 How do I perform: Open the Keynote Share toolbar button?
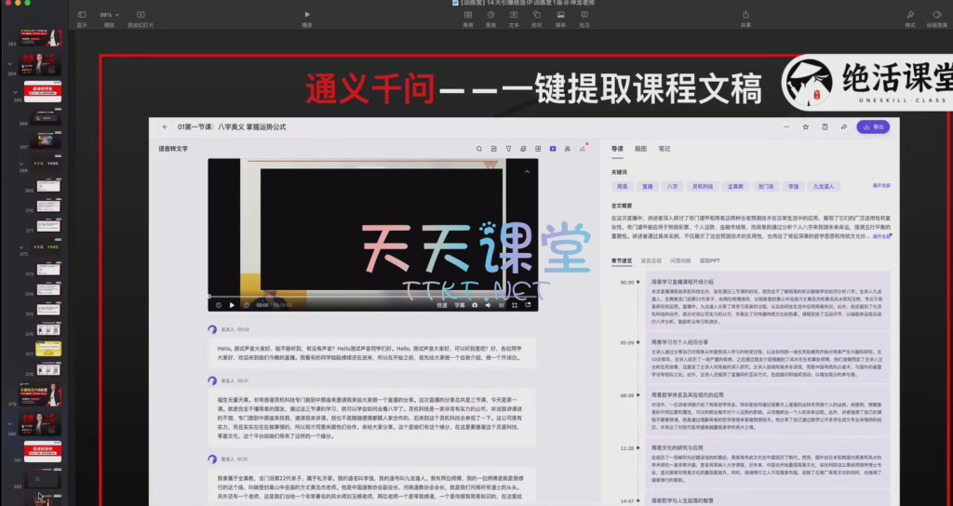[x=745, y=15]
